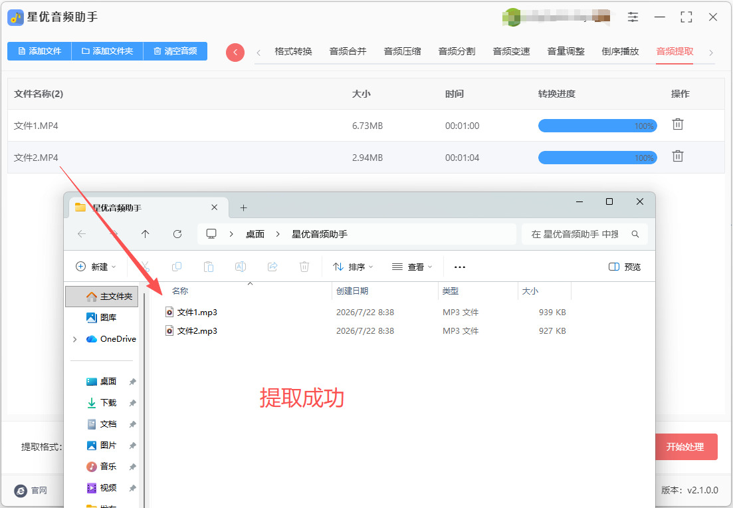Image resolution: width=733 pixels, height=508 pixels.
Task: Open the 查看 view dropdown
Action: point(412,267)
